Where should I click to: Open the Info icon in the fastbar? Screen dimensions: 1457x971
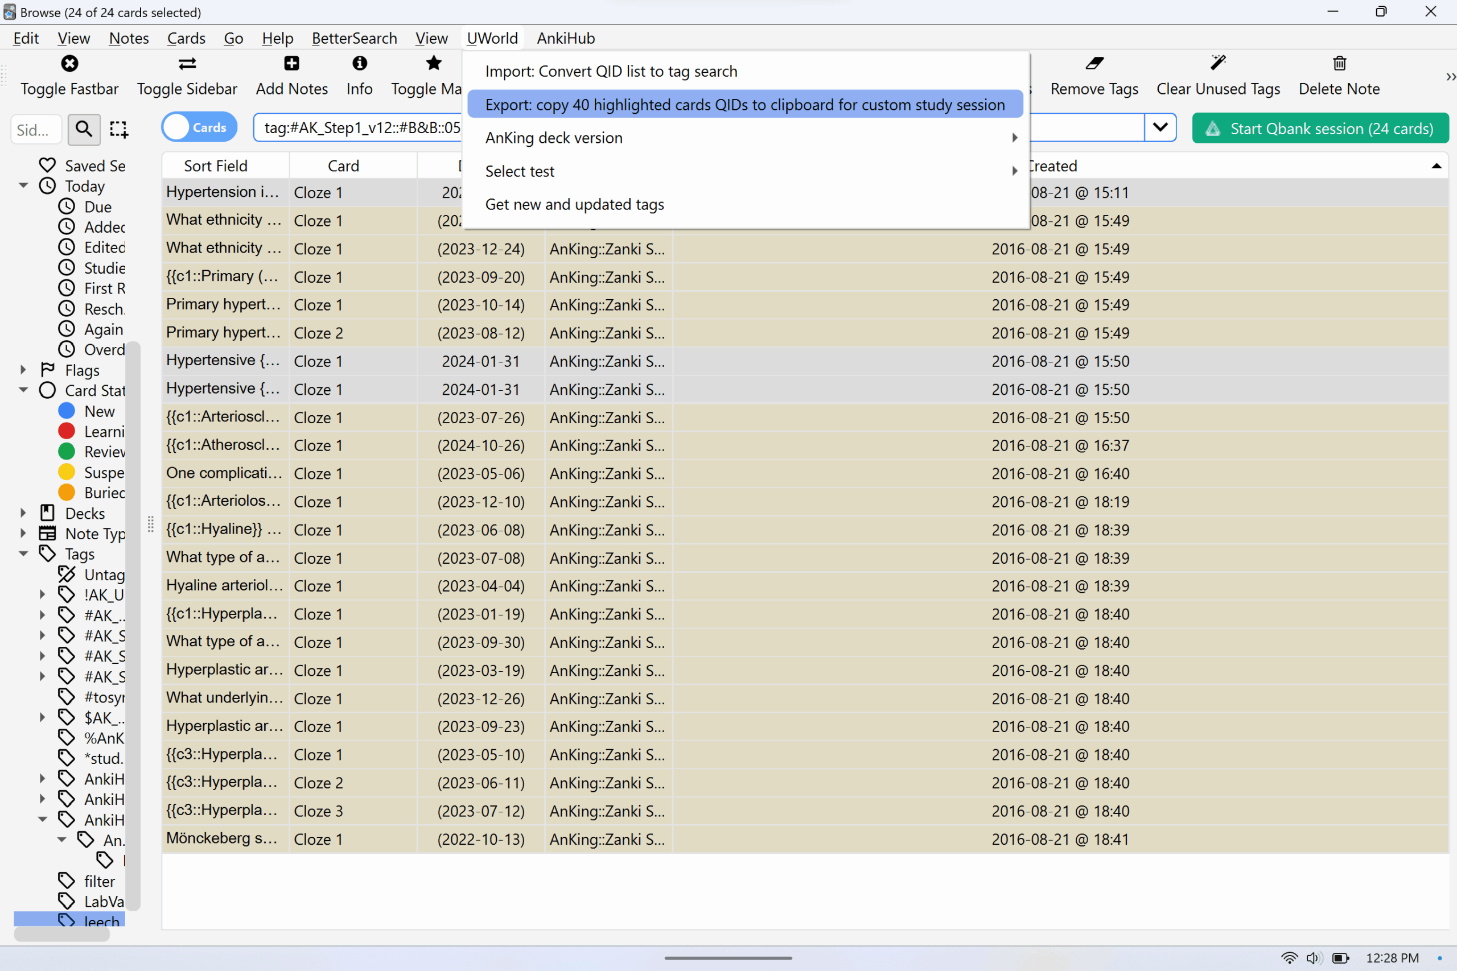tap(359, 63)
